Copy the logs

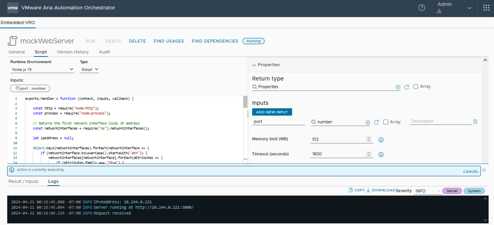pos(357,190)
